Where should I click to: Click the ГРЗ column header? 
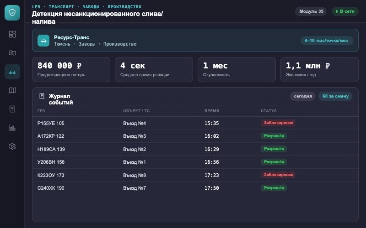click(x=41, y=111)
